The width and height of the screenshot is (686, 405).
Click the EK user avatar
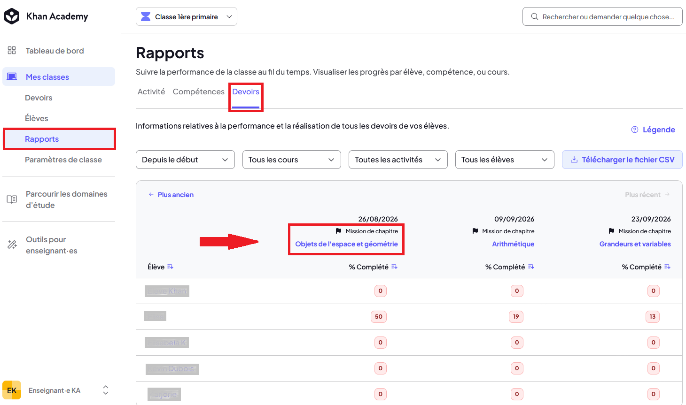coord(12,390)
